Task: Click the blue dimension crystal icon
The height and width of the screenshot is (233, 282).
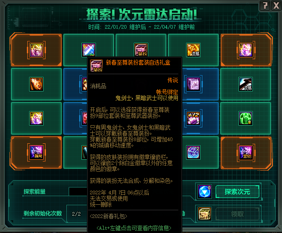Action: 205,192
